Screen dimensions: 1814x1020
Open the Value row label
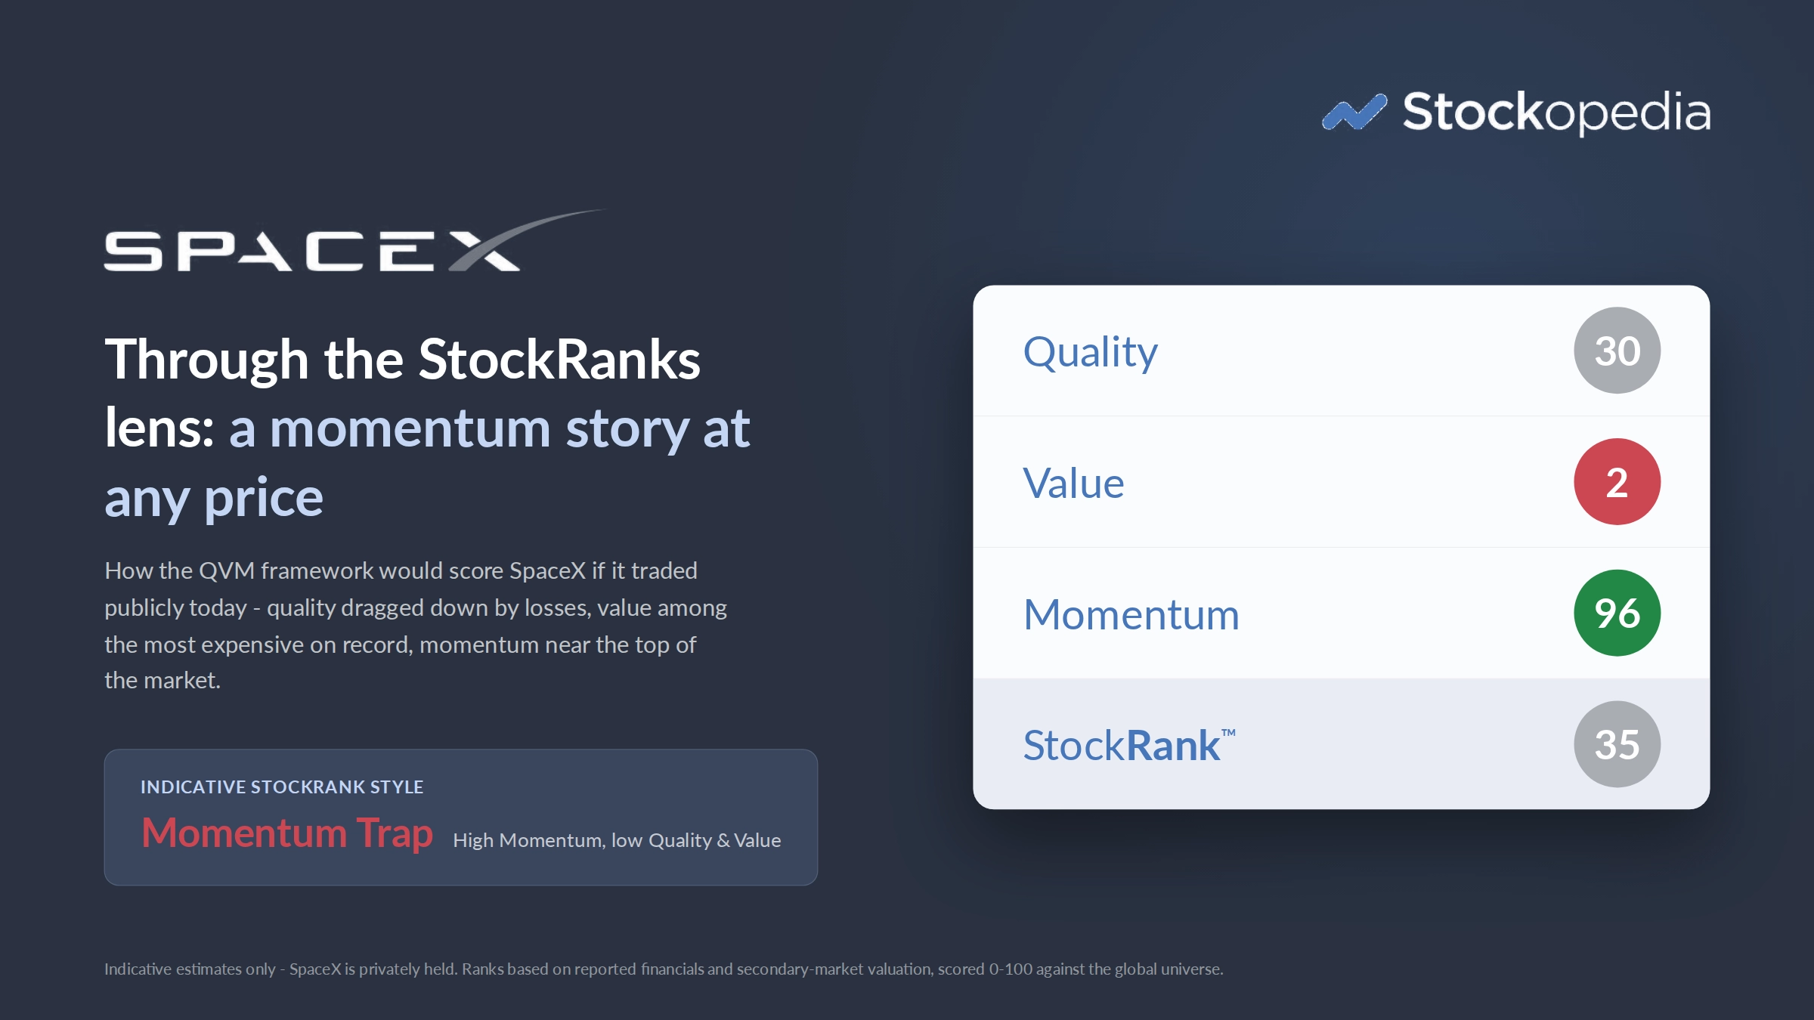point(1073,483)
